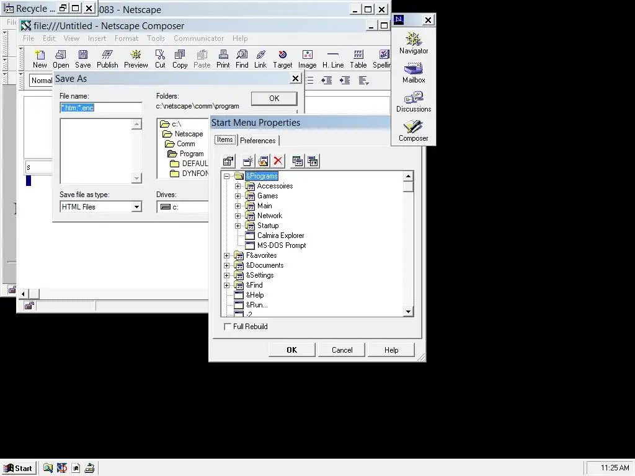Expand the &Settings node
Viewport: 635px width, 476px height.
[227, 275]
